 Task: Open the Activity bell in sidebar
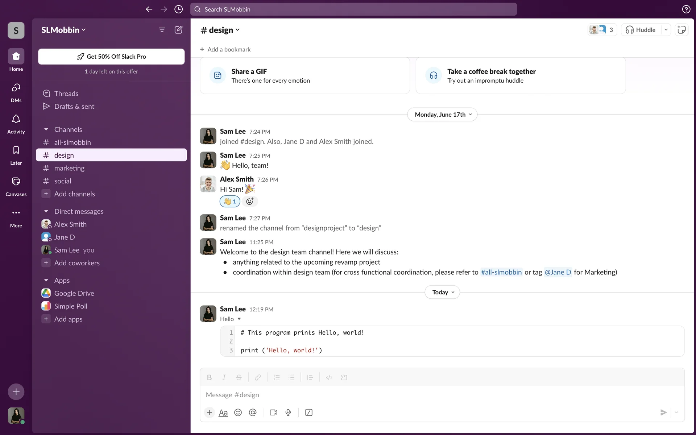pos(16,124)
